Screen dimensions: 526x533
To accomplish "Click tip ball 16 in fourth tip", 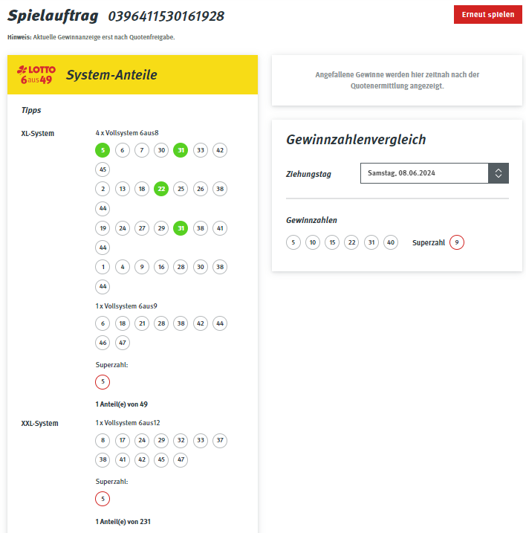I will click(x=161, y=267).
